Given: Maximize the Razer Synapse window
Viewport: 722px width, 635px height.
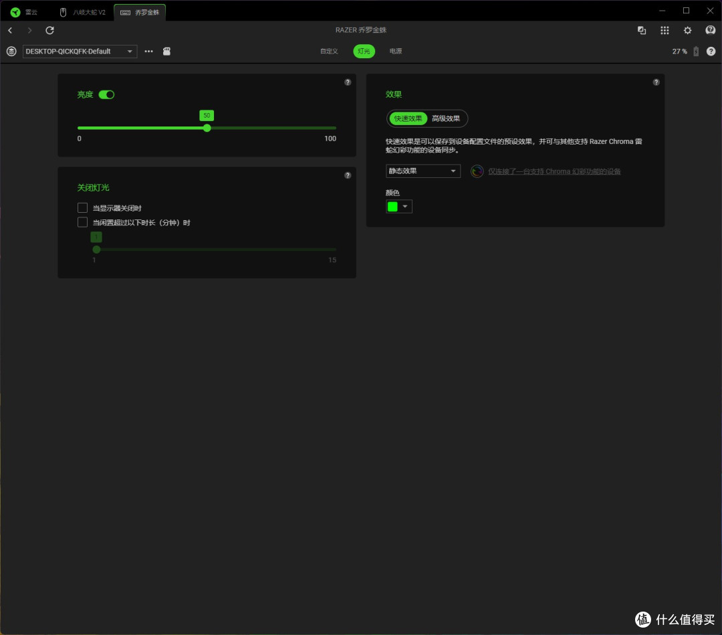Looking at the screenshot, I should (x=686, y=11).
